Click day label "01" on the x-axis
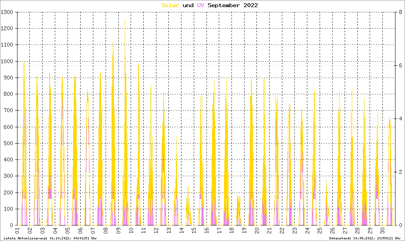This screenshot has width=405, height=241. (x=17, y=231)
